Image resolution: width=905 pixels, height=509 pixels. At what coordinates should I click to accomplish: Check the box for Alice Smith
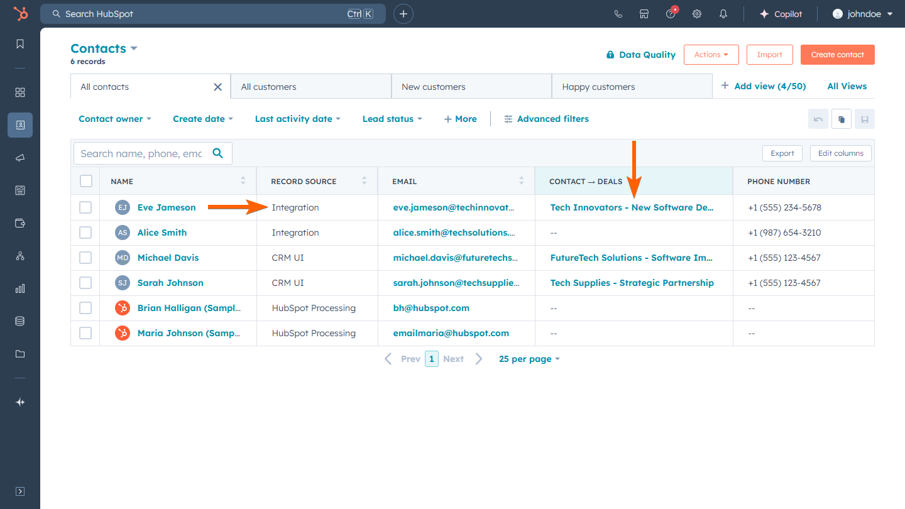[85, 233]
